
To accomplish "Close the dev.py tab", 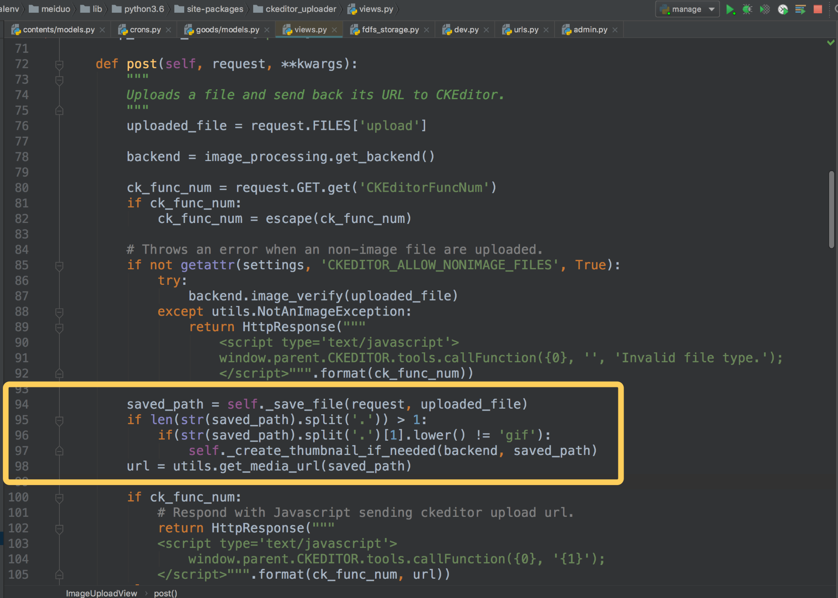I will 487,30.
